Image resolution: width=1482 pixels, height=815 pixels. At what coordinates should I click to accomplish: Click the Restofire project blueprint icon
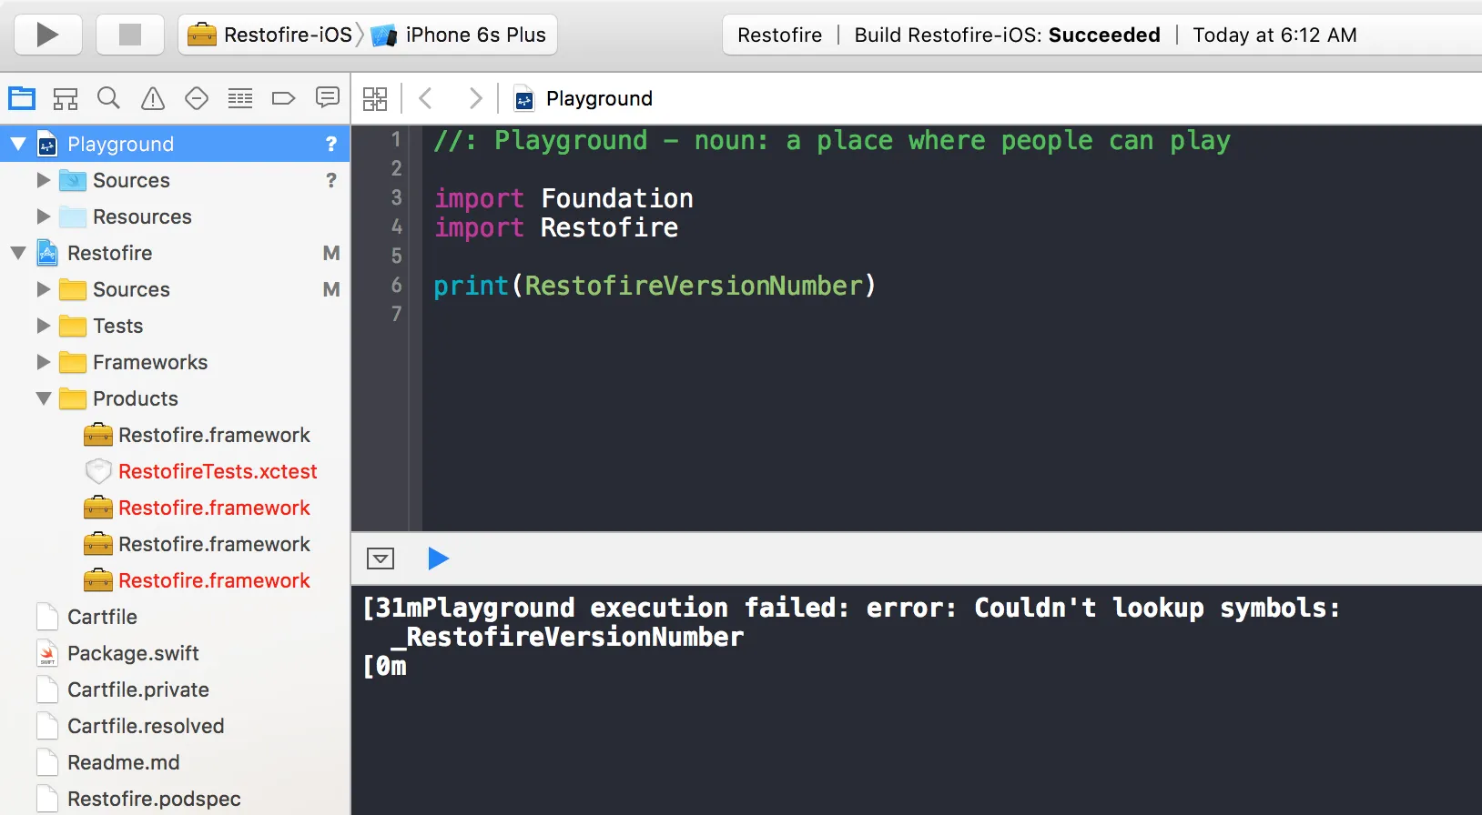[x=47, y=253]
